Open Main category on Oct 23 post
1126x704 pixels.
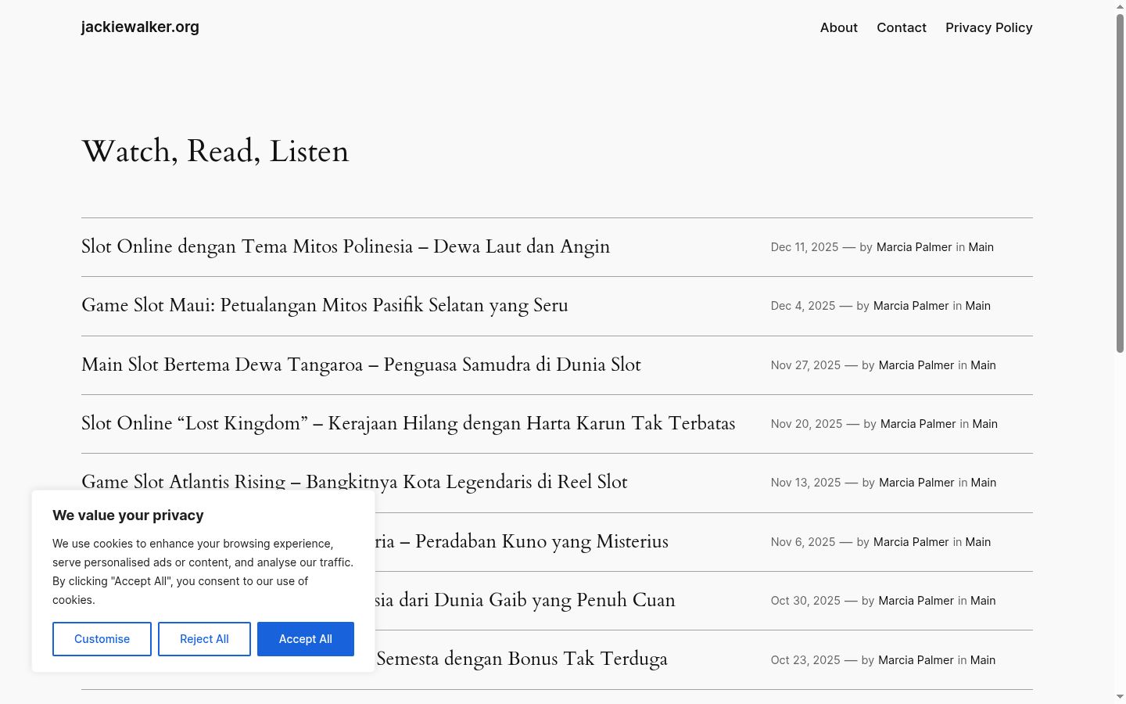click(x=983, y=660)
